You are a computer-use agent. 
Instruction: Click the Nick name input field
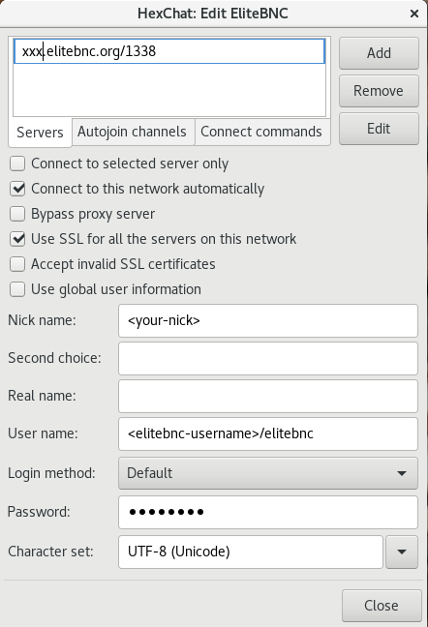point(268,320)
